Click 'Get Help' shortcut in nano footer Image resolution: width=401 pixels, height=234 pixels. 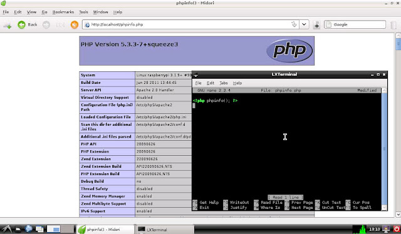pyautogui.click(x=209, y=202)
